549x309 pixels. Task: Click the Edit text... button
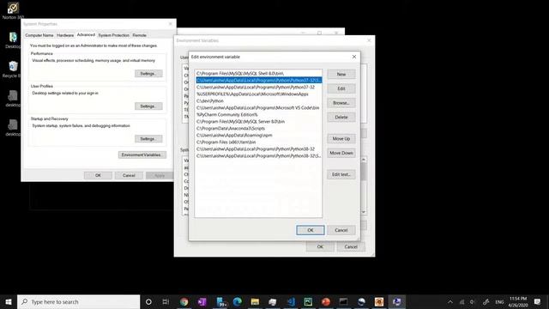pos(341,174)
